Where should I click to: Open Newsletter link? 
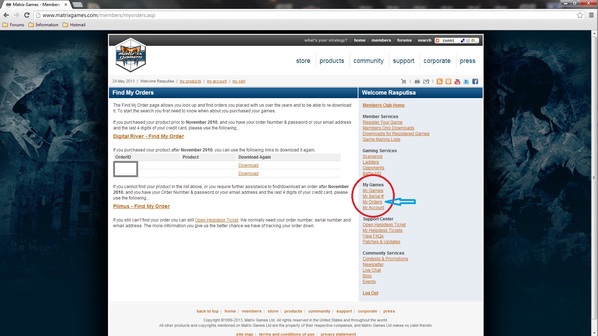point(373,265)
